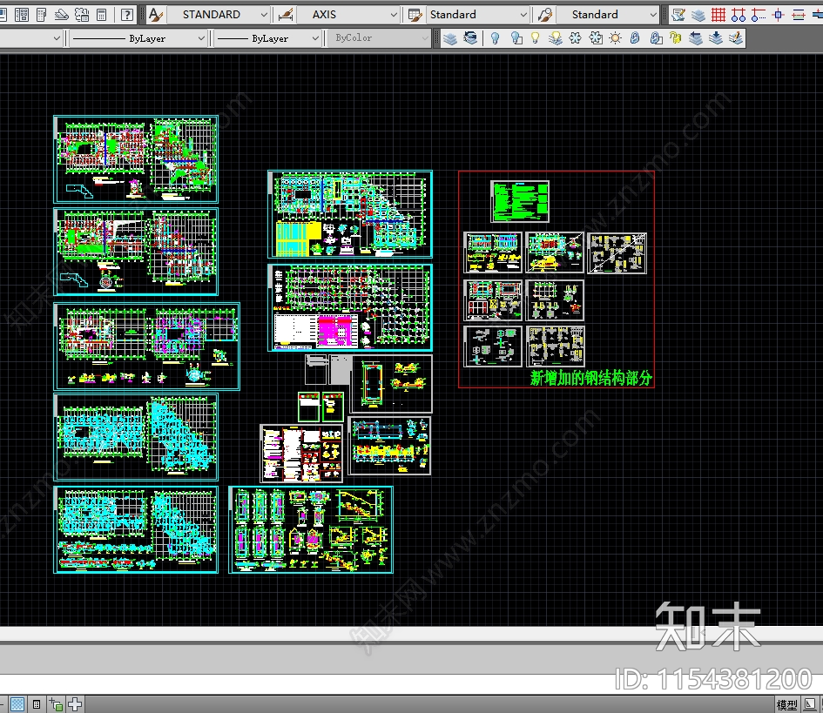Click the blue square node axis icon

pos(779,15)
